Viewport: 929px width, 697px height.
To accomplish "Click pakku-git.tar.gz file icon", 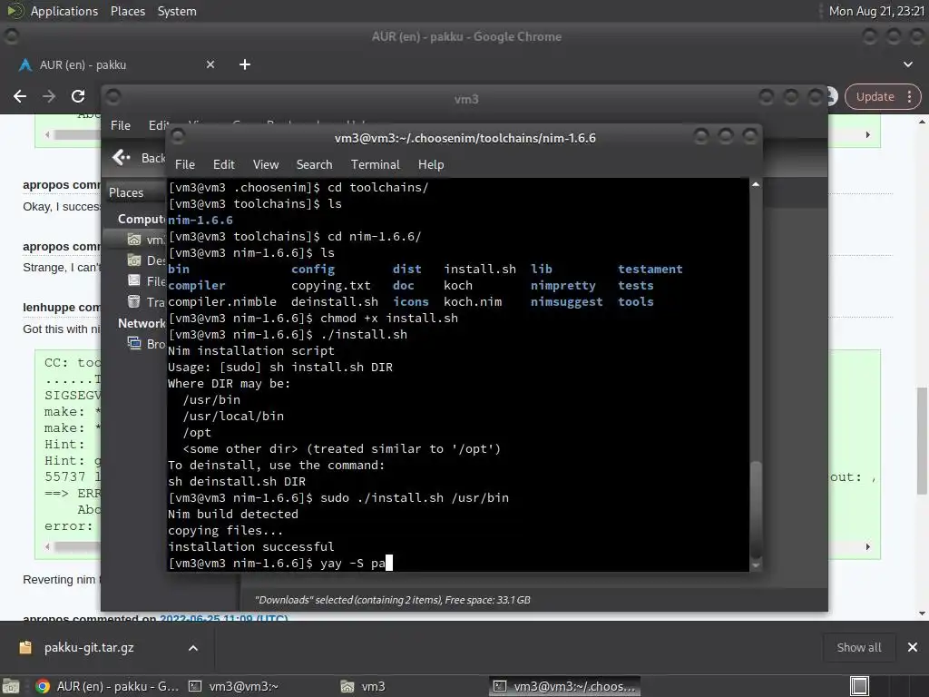I will (25, 648).
